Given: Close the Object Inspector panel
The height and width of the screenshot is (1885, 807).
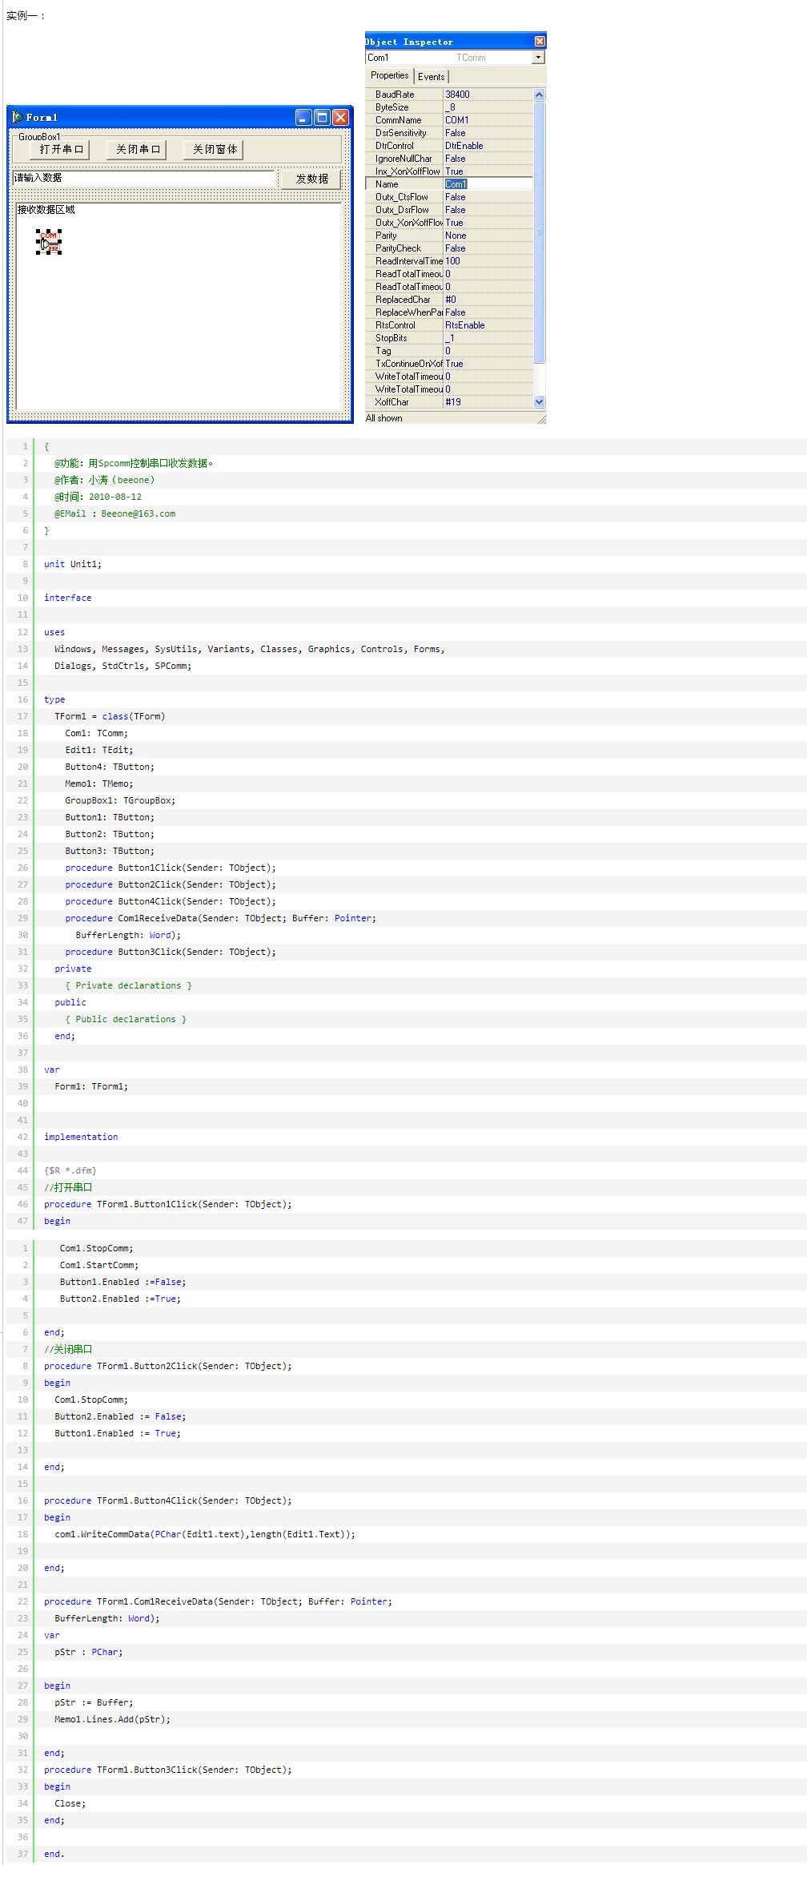Looking at the screenshot, I should 540,42.
